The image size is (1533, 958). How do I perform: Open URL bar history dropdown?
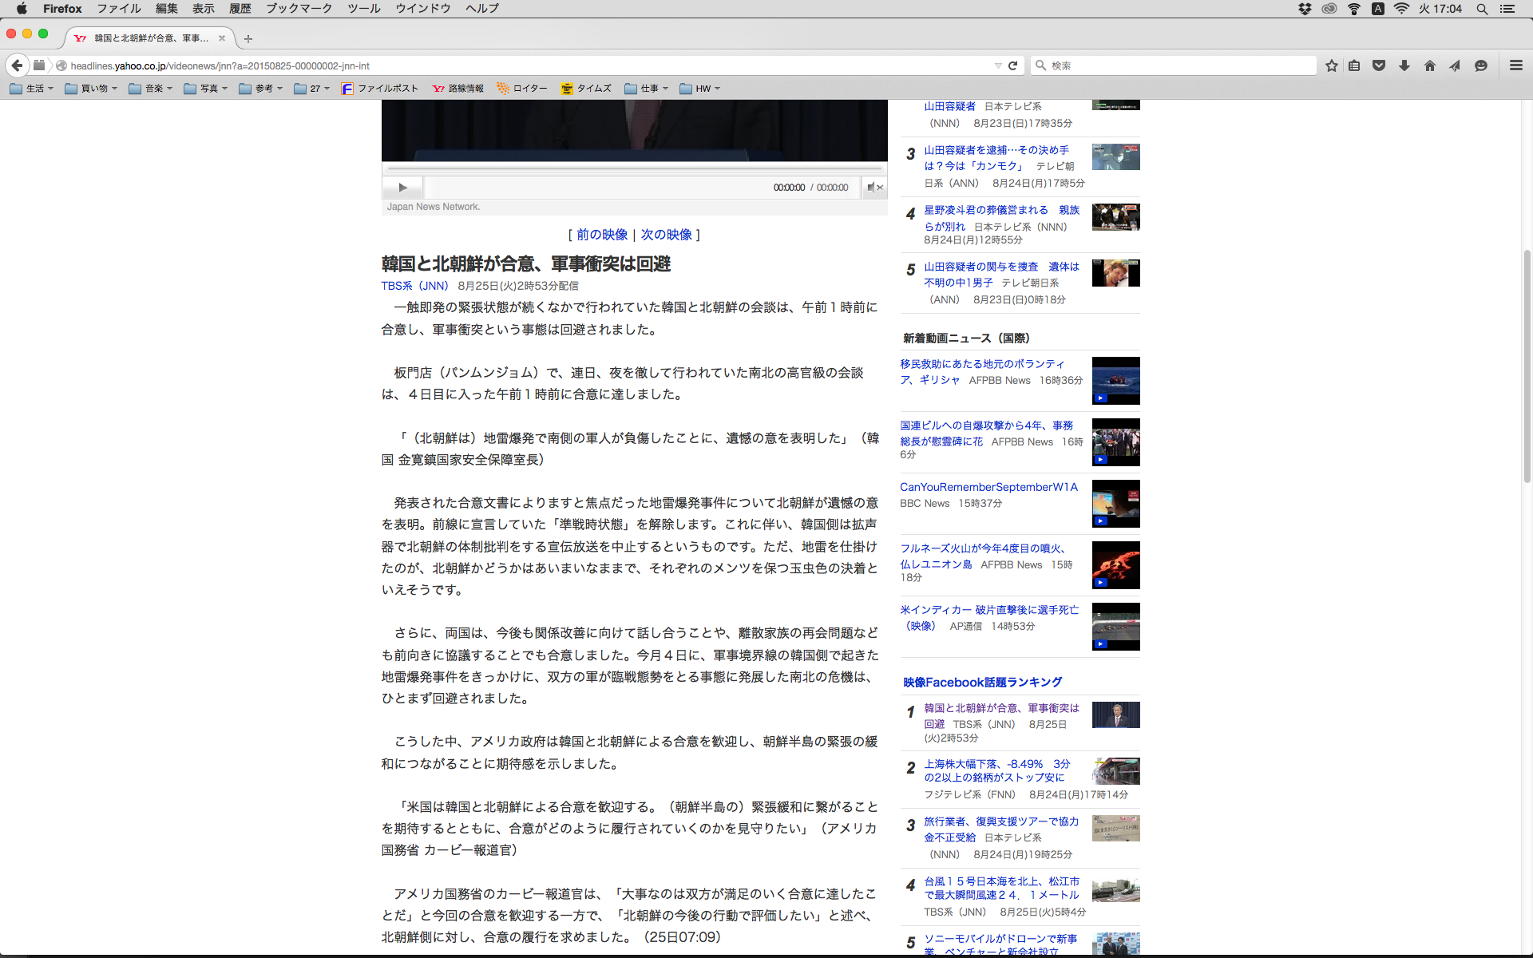click(x=998, y=65)
